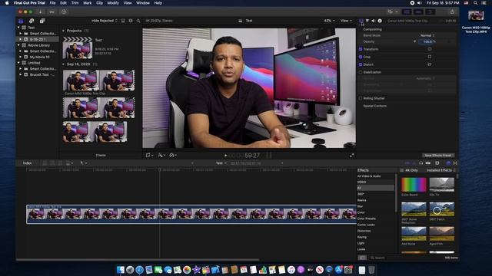Open Select tool arrow menu
This screenshot has width=492, height=276.
(x=84, y=163)
